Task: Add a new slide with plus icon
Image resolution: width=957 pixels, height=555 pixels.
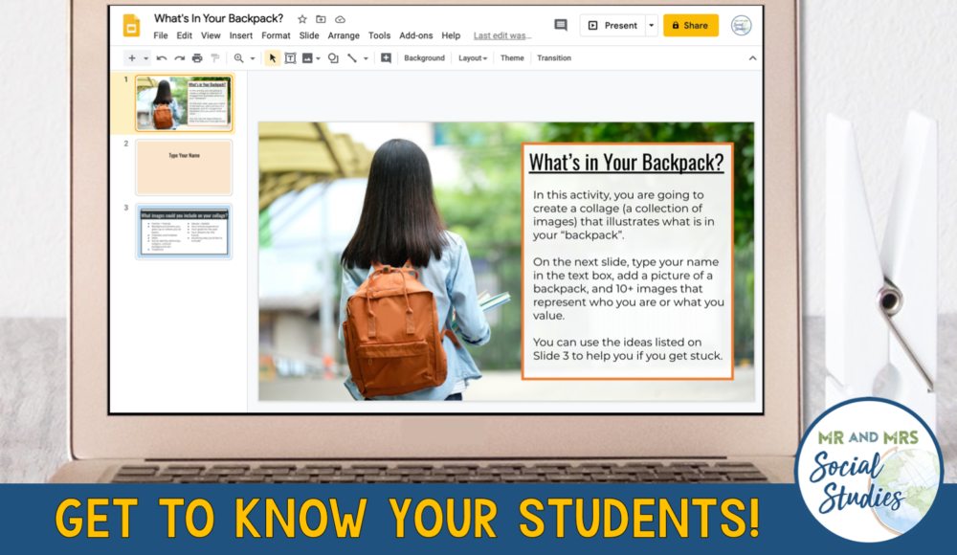Action: [x=132, y=58]
